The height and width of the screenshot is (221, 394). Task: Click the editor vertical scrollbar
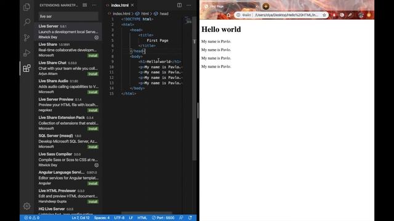tap(195, 88)
